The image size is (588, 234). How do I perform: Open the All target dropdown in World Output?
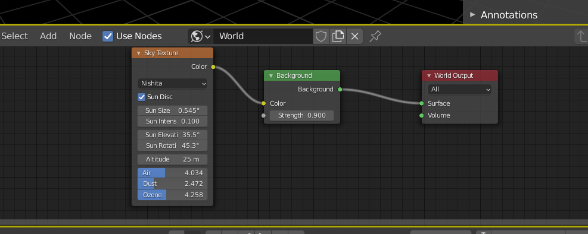click(x=459, y=89)
